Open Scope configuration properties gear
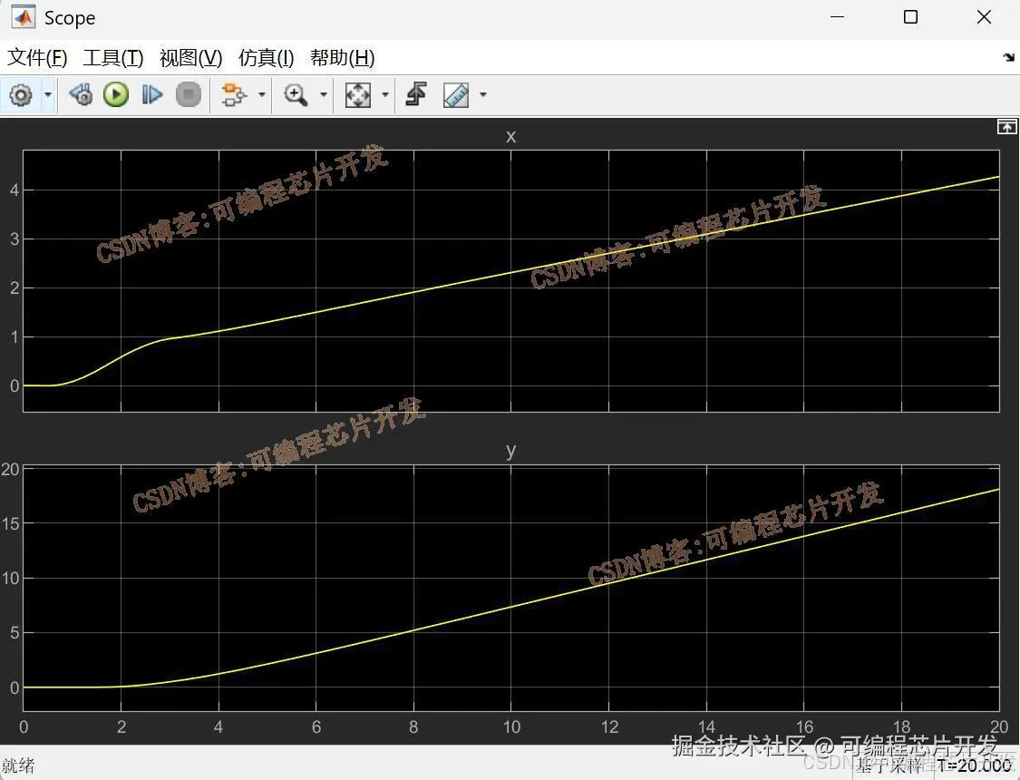The image size is (1020, 780). pos(21,95)
